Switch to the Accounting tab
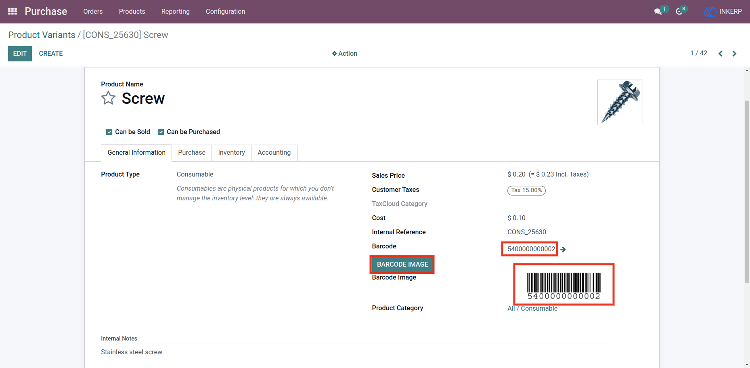Screen dimensions: 750x368 coord(274,153)
